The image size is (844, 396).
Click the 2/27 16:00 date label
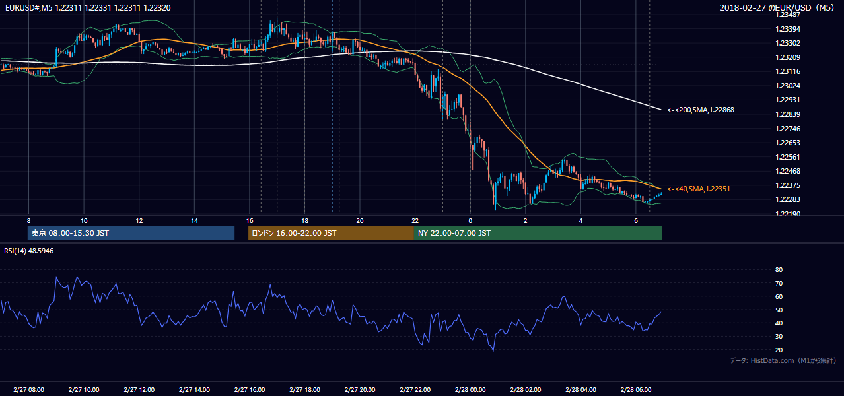pos(250,389)
